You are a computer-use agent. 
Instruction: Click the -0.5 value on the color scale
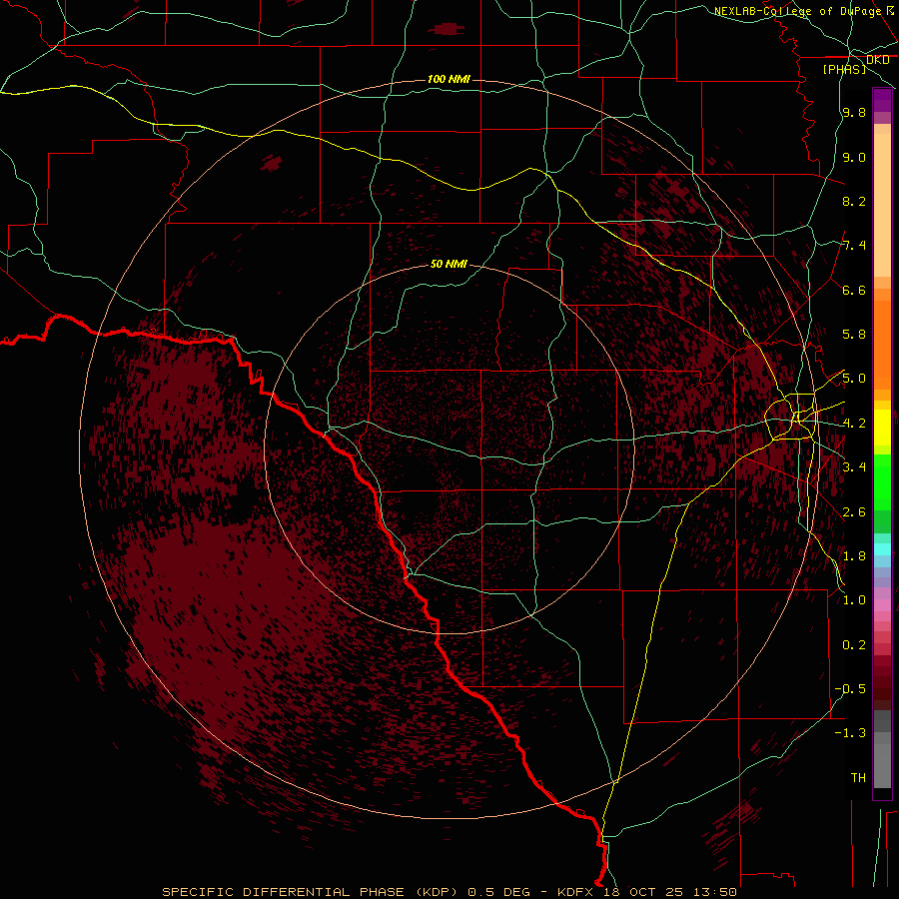point(850,689)
